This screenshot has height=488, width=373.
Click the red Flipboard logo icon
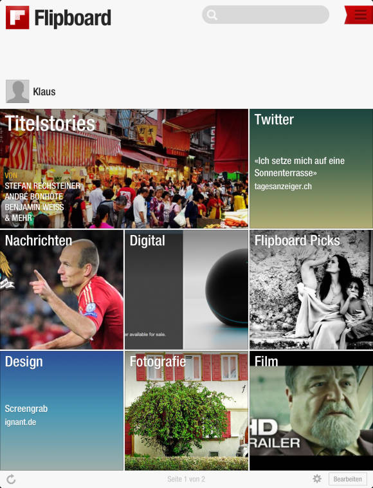coord(17,17)
